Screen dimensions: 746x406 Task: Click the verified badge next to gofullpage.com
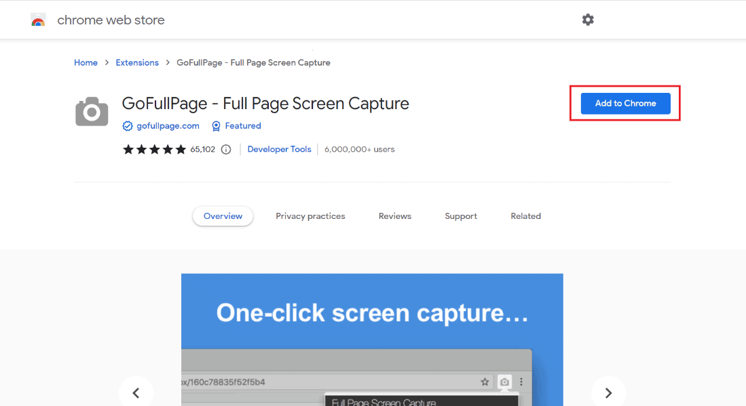point(128,126)
